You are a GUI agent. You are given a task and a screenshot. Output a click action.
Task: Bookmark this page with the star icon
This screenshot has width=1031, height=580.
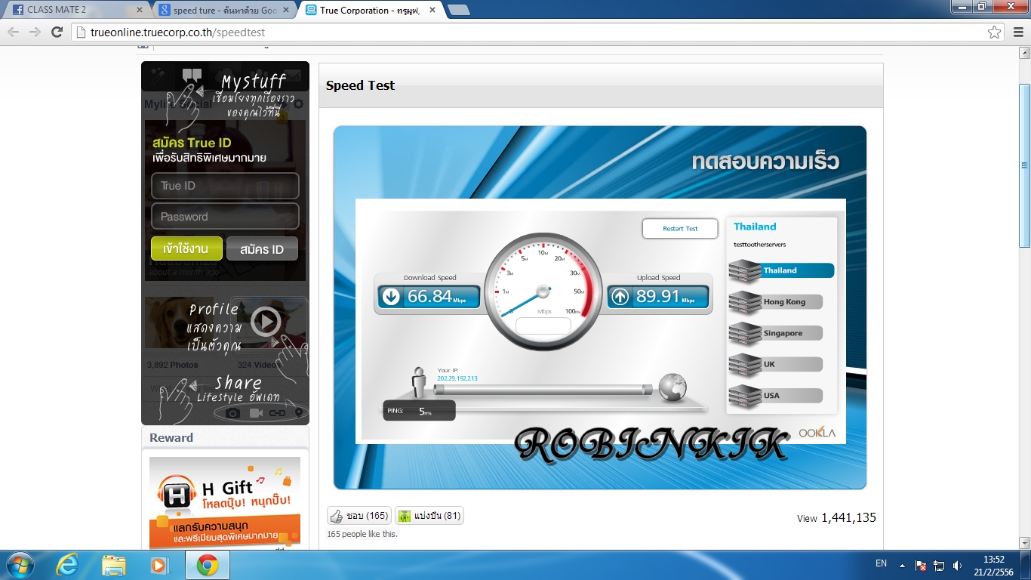click(x=995, y=32)
